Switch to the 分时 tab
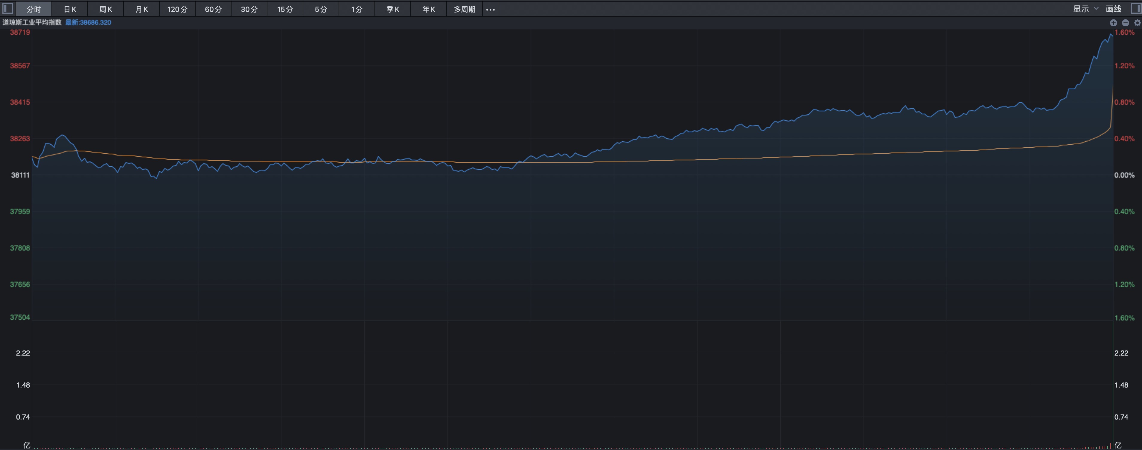Viewport: 1142px width, 450px height. tap(34, 9)
